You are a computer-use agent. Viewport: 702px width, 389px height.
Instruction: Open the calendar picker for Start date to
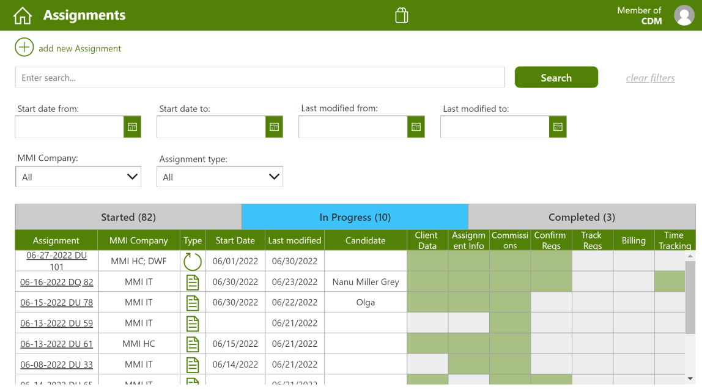pos(274,127)
